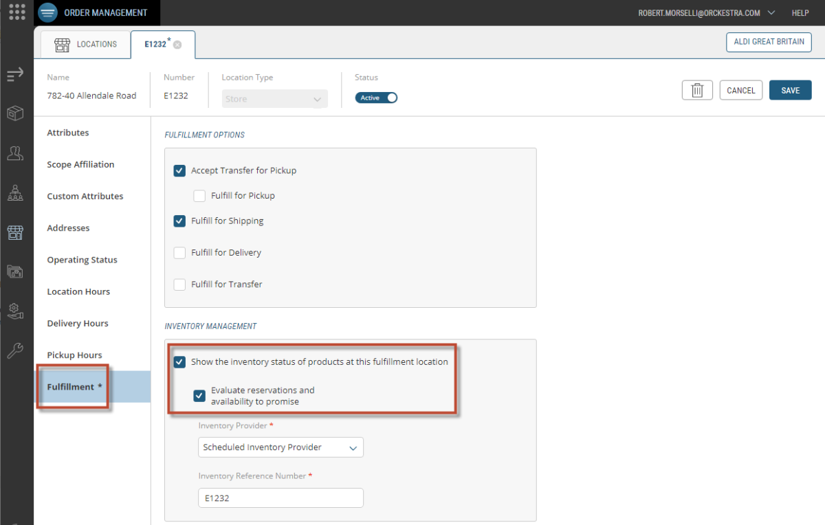Enable Fulfill for Delivery checkbox
This screenshot has width=825, height=525.
(179, 253)
